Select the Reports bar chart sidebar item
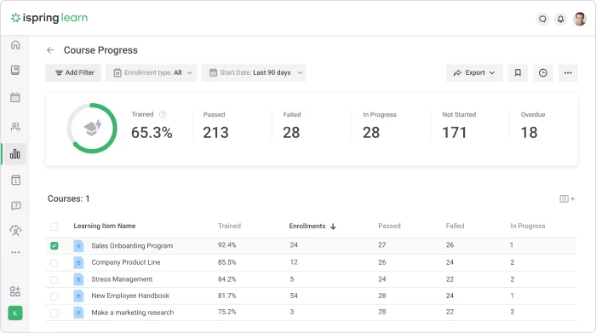Screen dimensions: 596x333 tap(15, 154)
